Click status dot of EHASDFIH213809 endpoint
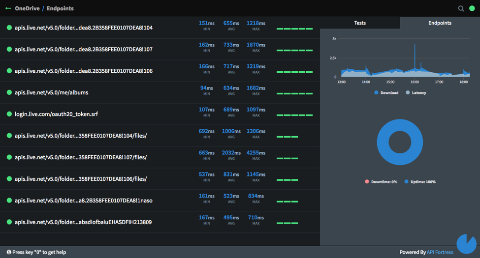Image resolution: width=480 pixels, height=258 pixels. point(9,222)
